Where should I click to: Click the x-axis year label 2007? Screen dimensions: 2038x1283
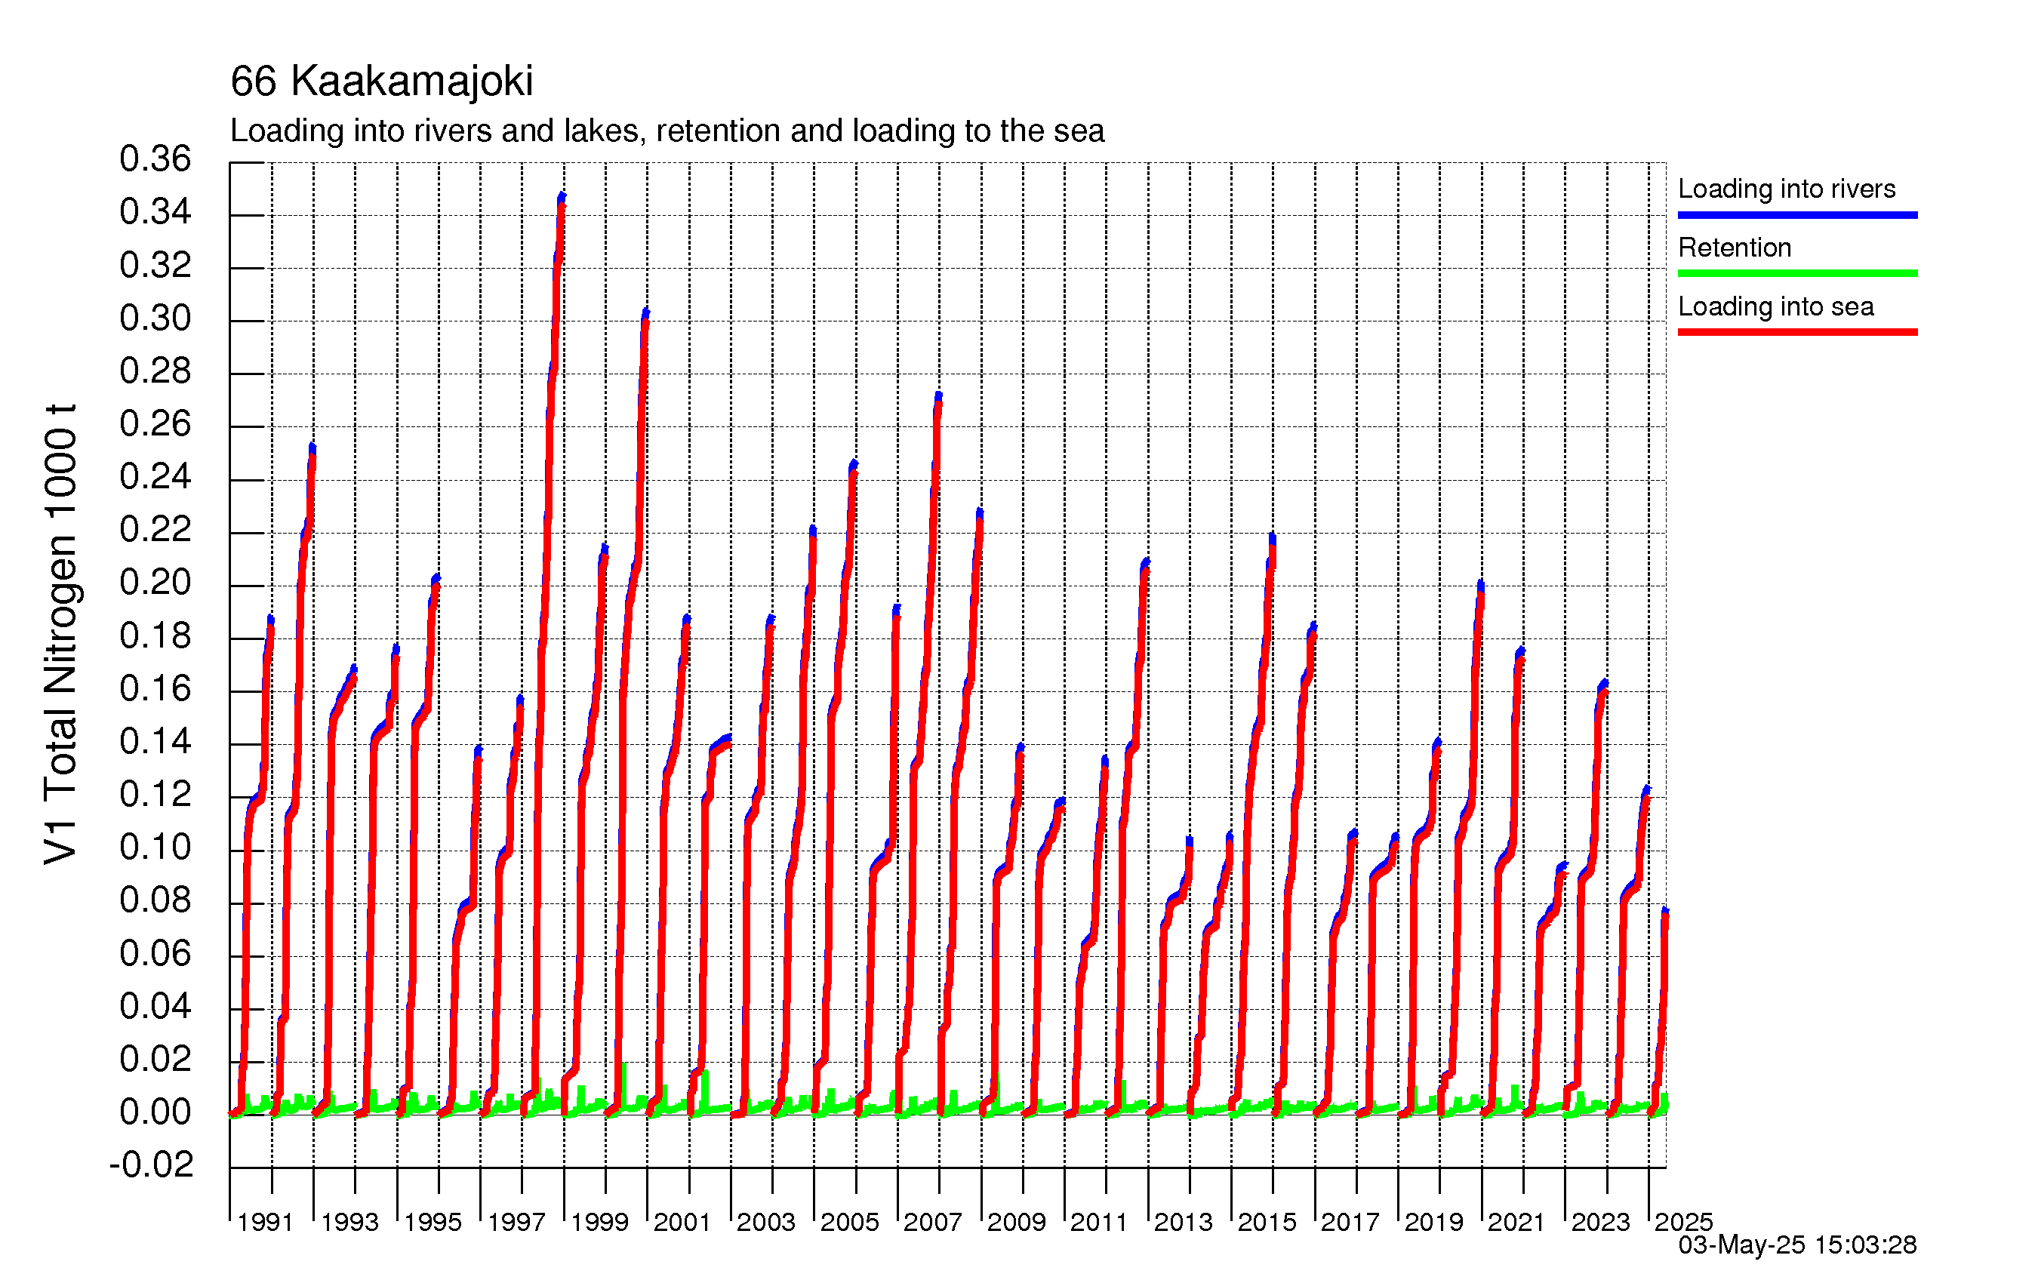pos(933,1222)
